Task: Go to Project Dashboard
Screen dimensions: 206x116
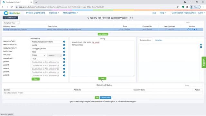Action: (35, 13)
